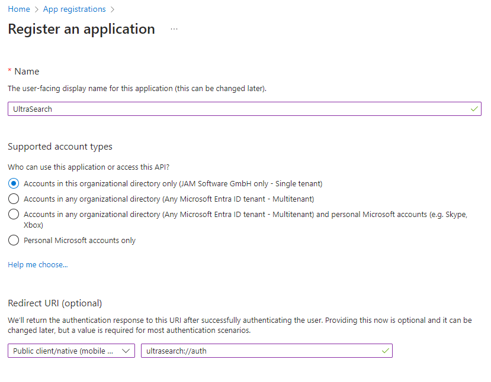Click the dropdown arrow on the platform selector
Image resolution: width=491 pixels, height=382 pixels.
(x=126, y=351)
